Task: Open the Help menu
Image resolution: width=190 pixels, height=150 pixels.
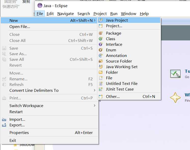Action: (x=144, y=14)
